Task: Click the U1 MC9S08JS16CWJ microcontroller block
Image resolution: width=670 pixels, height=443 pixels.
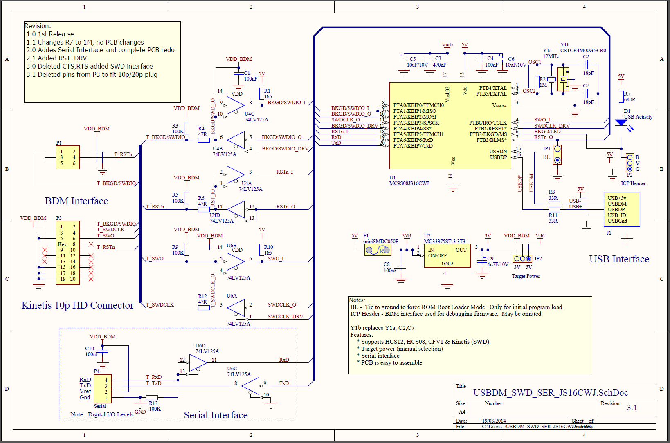Action: click(450, 125)
